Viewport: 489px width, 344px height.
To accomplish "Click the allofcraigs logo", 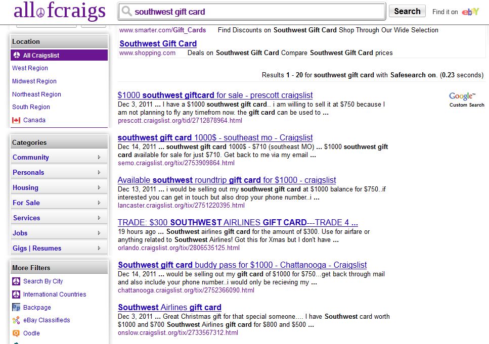I will pyautogui.click(x=60, y=11).
